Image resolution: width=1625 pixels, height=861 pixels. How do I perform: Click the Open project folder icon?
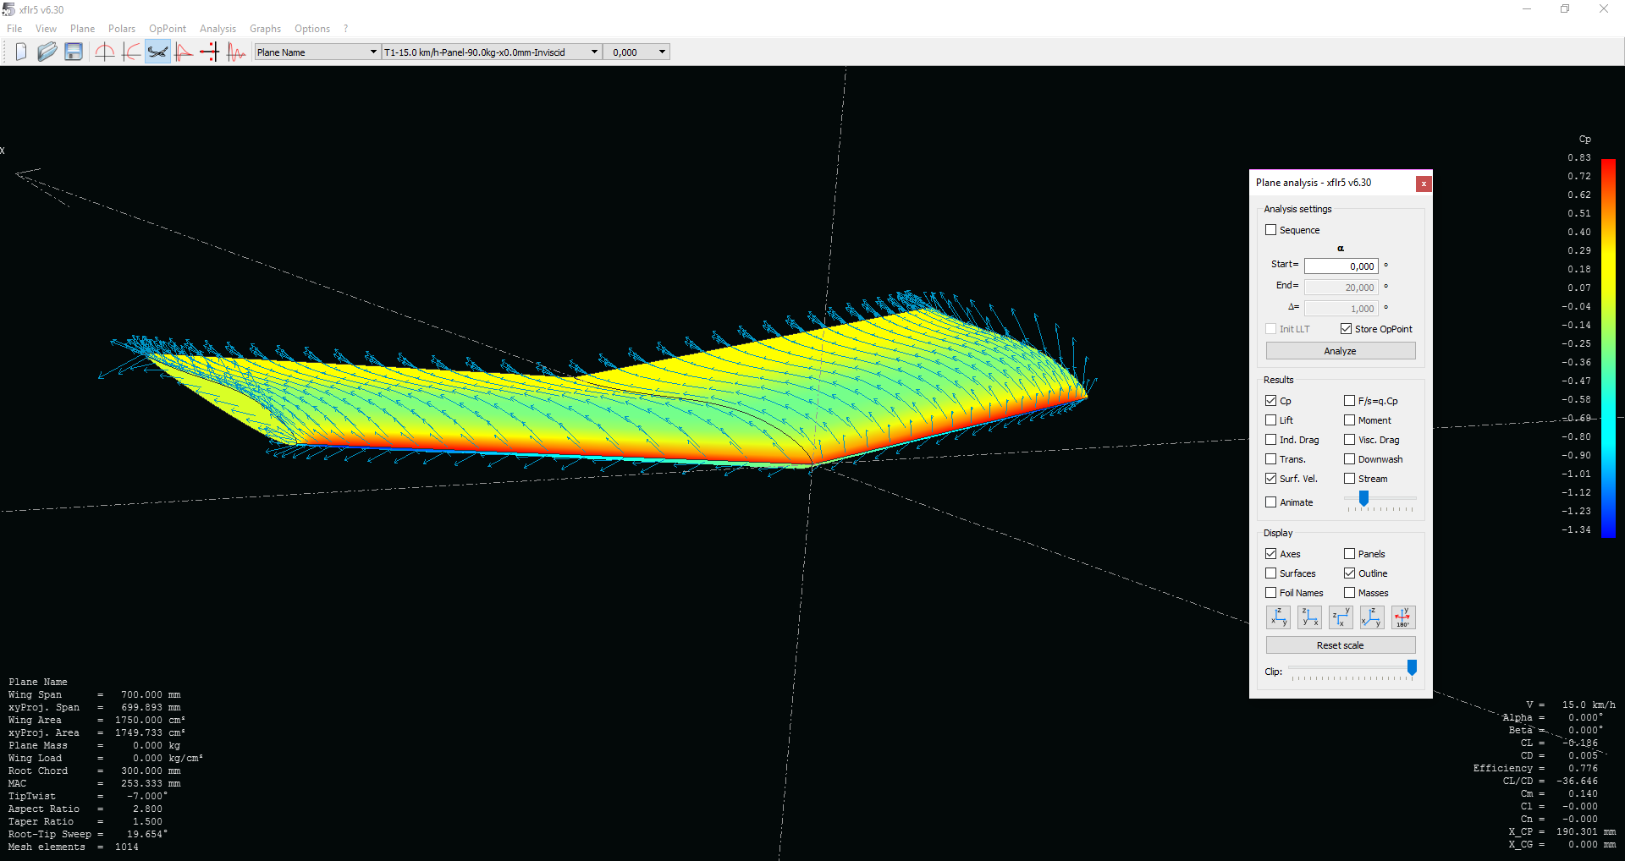coord(47,52)
